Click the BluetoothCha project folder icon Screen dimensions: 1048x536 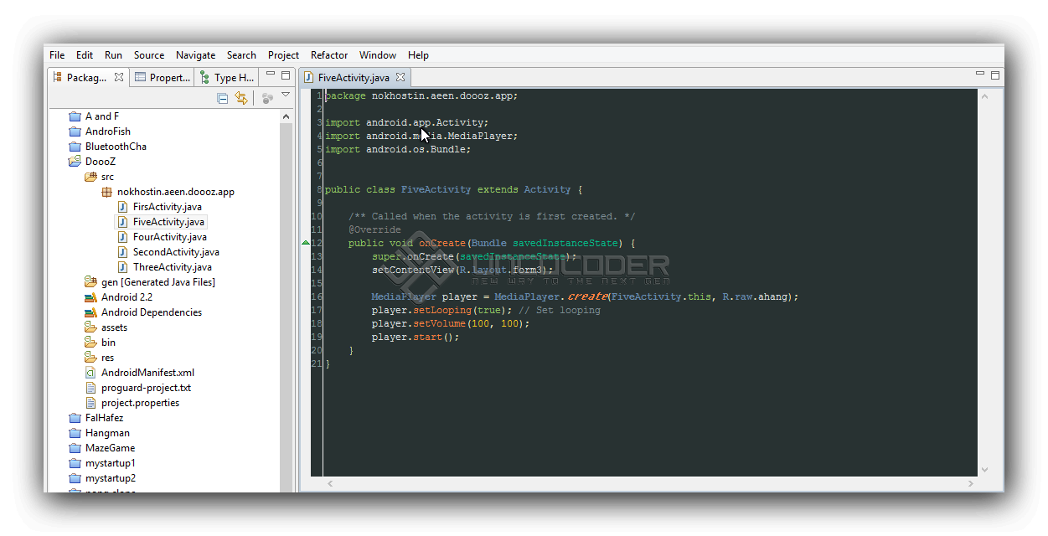click(x=75, y=147)
